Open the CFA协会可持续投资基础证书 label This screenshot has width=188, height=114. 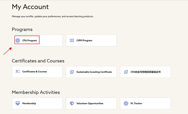point(146,72)
